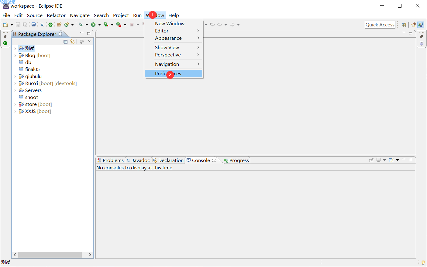The width and height of the screenshot is (427, 267).
Task: Click the New file toolbar icon
Action: coord(5,25)
